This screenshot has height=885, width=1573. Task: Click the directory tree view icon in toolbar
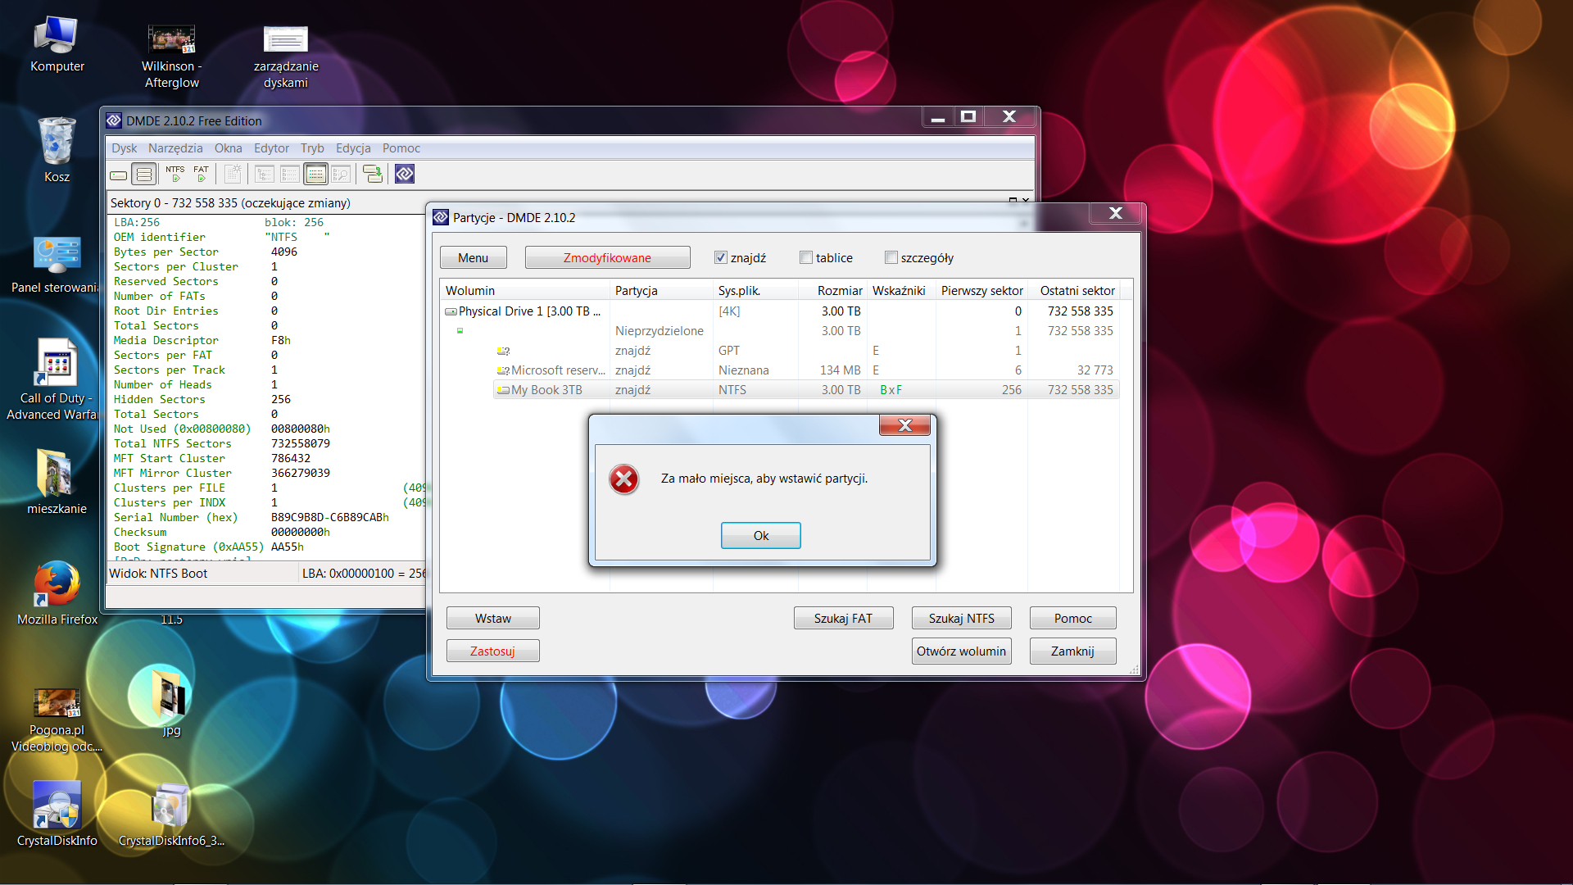pos(265,174)
